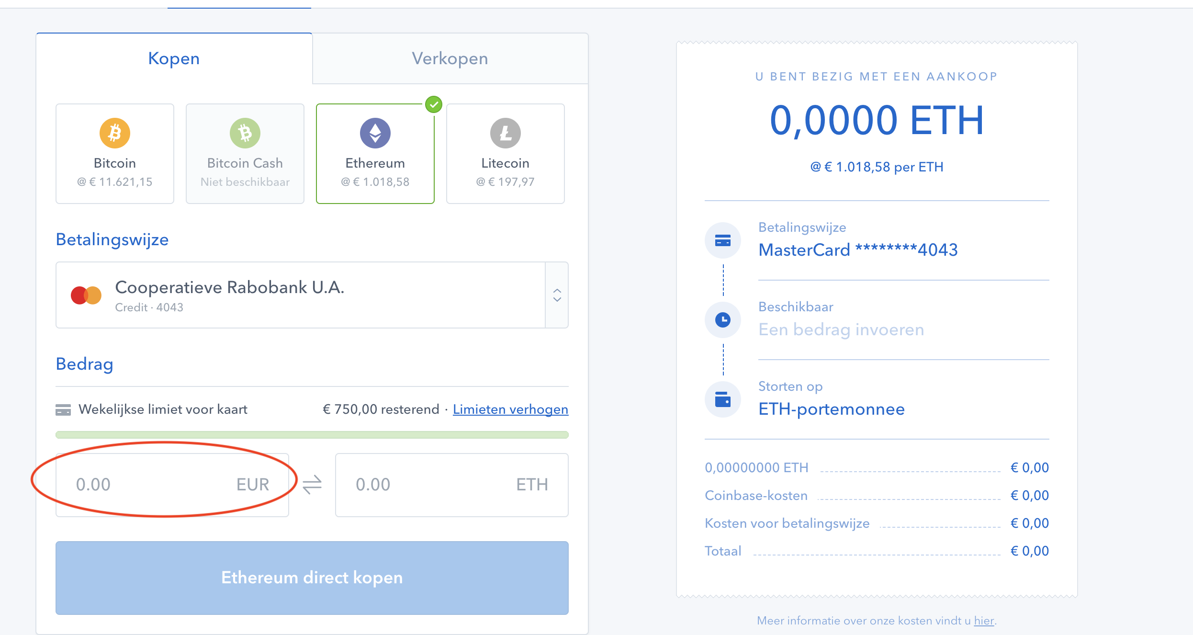Click the purple Ethereum diamond icon
The image size is (1193, 635).
[x=375, y=133]
